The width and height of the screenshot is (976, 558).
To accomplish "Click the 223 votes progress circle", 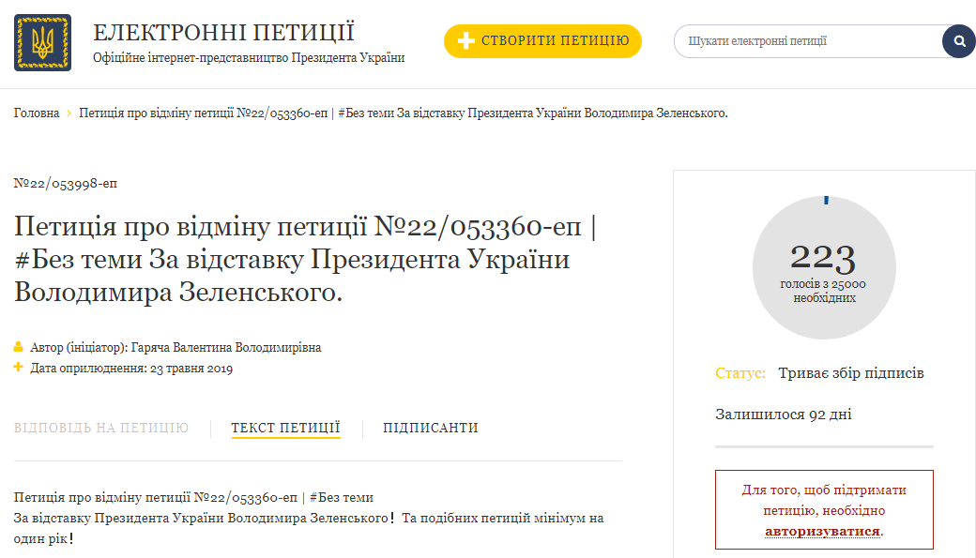I will (824, 268).
